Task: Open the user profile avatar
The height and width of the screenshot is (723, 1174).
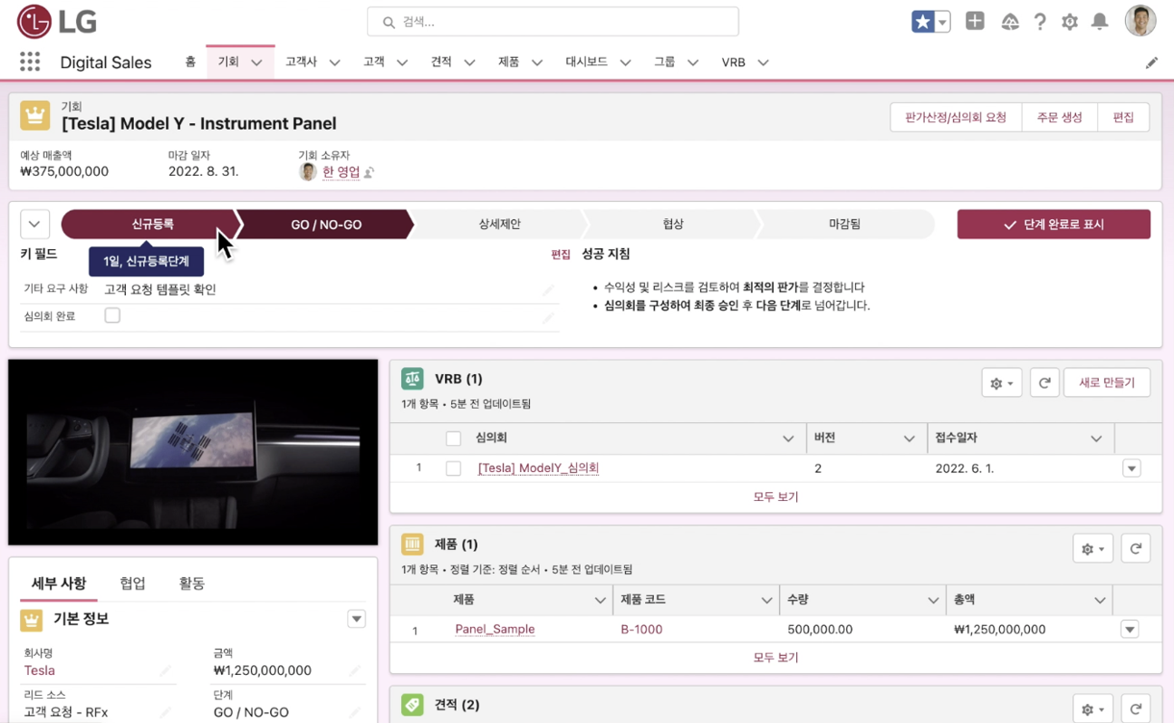Action: [1140, 21]
